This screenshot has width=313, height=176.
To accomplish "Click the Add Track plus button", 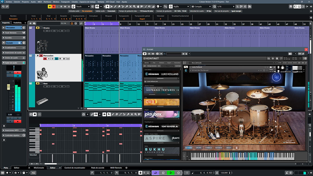I will (31, 23).
